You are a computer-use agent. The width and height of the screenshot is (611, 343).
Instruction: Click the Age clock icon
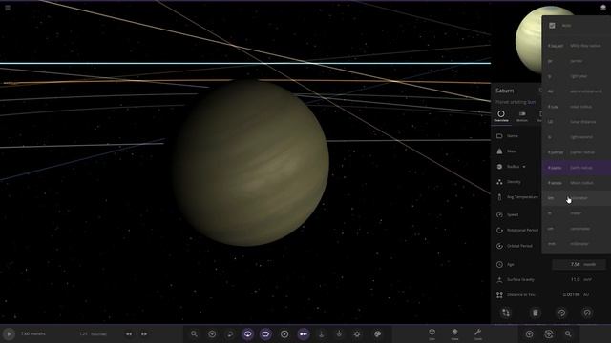(499, 265)
